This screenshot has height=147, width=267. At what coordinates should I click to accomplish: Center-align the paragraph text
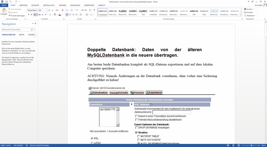tap(70, 15)
